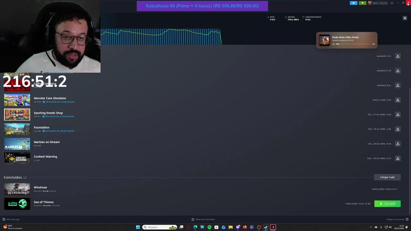Open Firefox from the taskbar

point(245,227)
